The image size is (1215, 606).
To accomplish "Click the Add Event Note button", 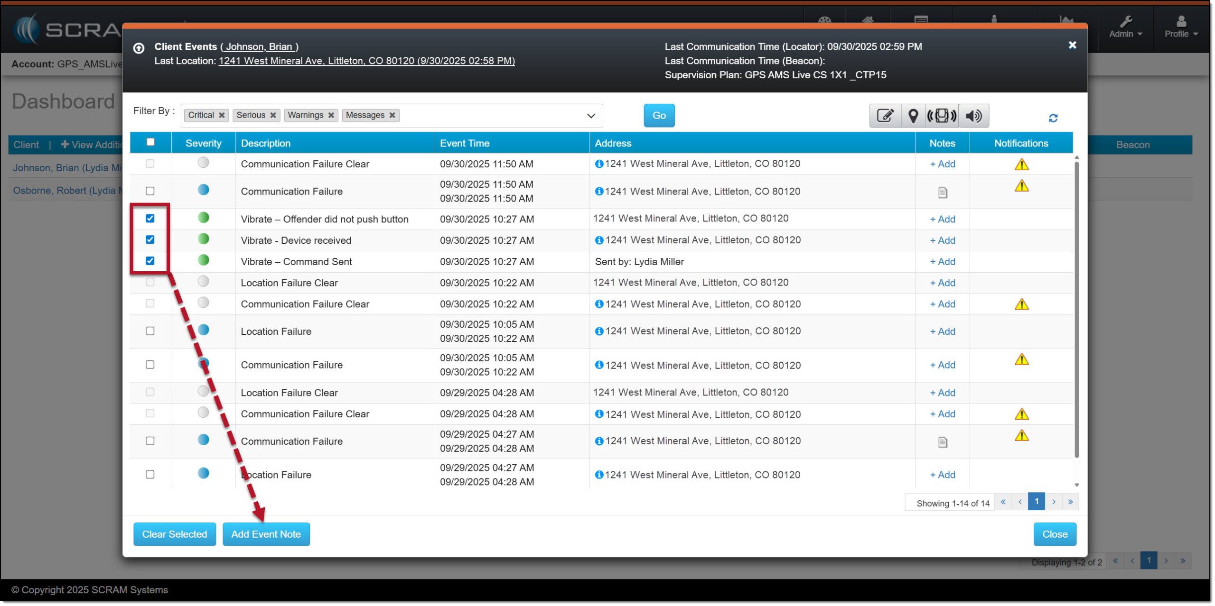I will tap(266, 535).
